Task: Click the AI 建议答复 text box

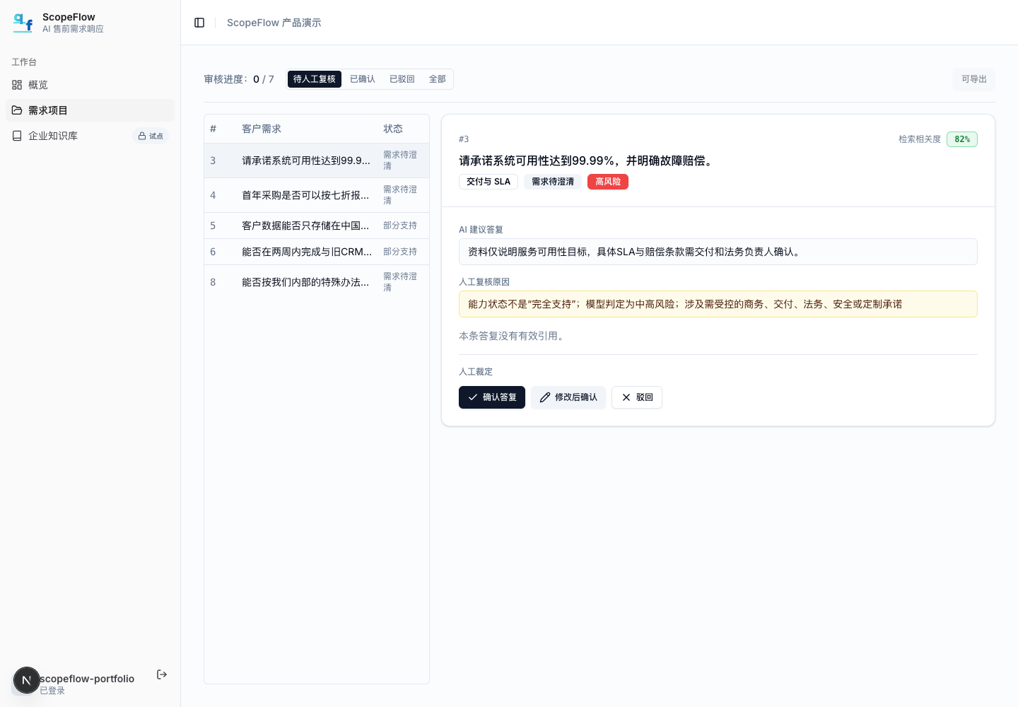Action: 718,252
